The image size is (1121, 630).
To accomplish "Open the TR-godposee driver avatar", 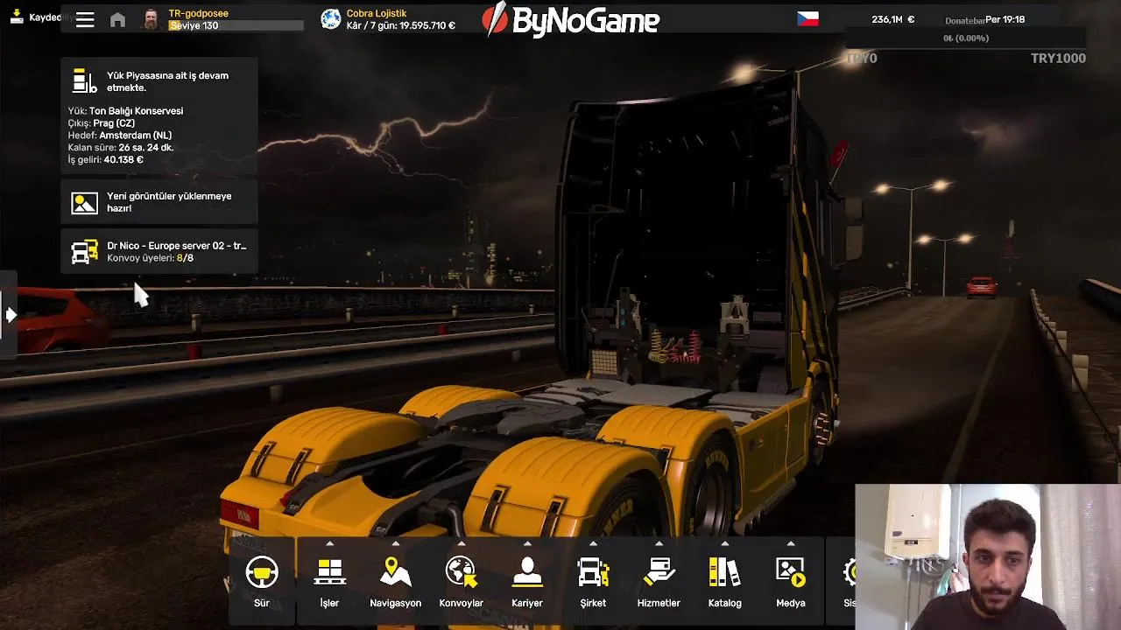I will coord(151,19).
